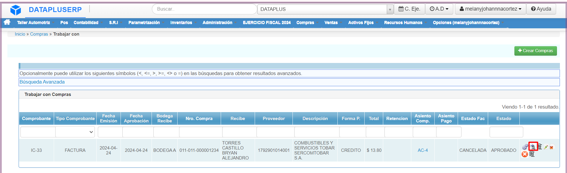
Task: Print purchase IC-33 with printer icon
Action: pos(533,146)
